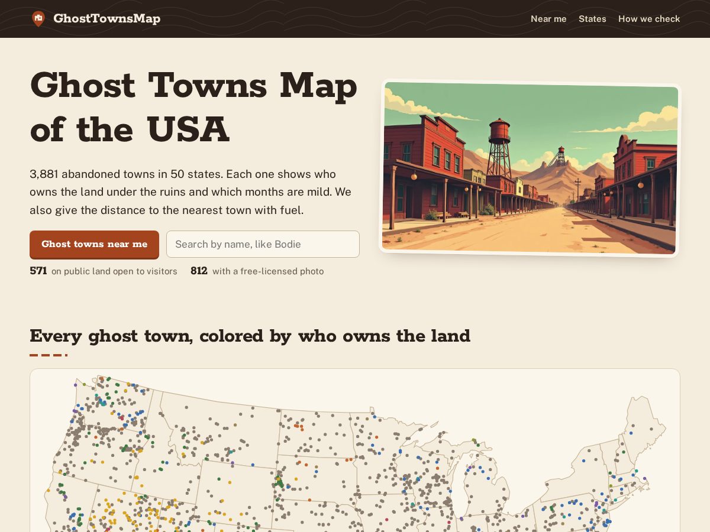Image resolution: width=710 pixels, height=532 pixels.
Task: Click the 571 public land stat
Action: pyautogui.click(x=104, y=271)
